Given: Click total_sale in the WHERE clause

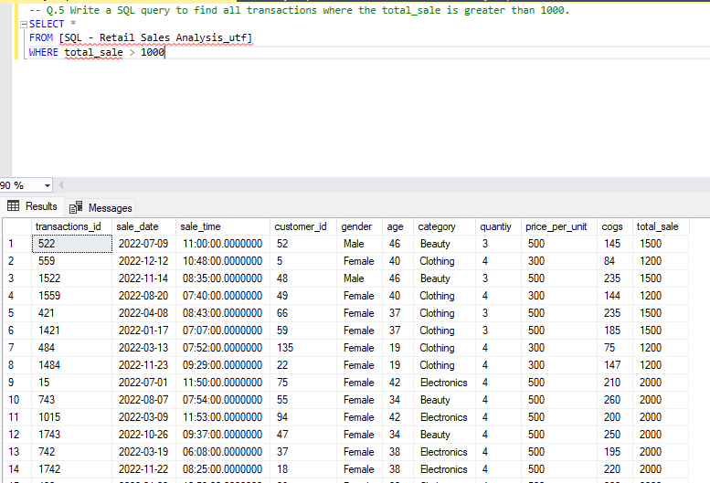Looking at the screenshot, I should (93, 52).
